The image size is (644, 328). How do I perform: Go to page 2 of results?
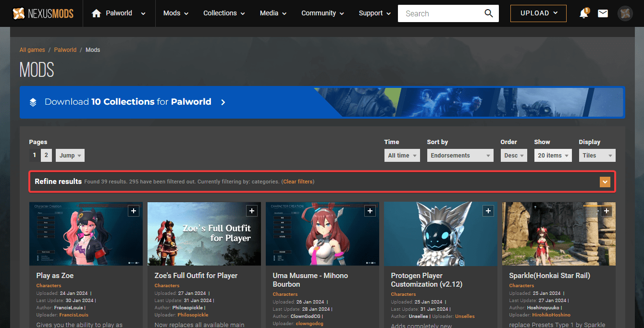(x=46, y=156)
